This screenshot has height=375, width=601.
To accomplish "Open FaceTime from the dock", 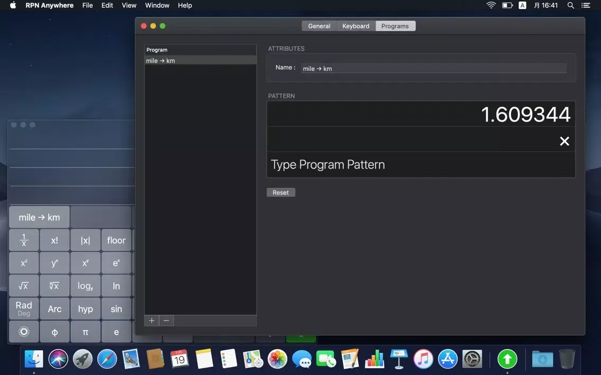I will pyautogui.click(x=326, y=359).
